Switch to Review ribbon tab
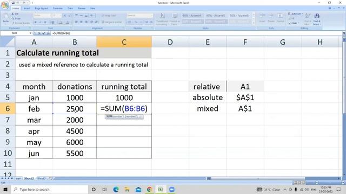This screenshot has height=194, width=346. point(82,9)
